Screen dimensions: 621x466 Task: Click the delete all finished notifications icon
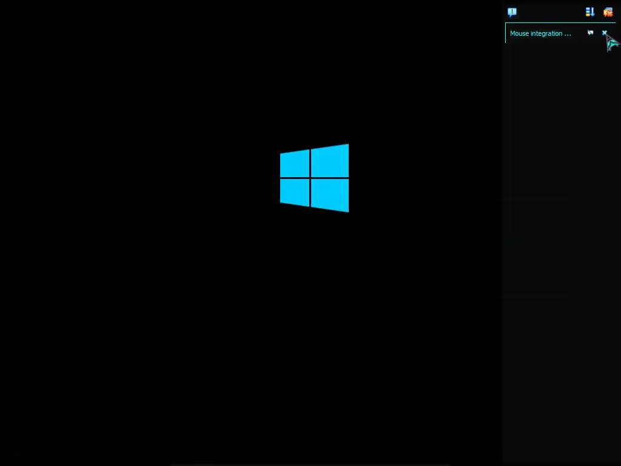608,12
